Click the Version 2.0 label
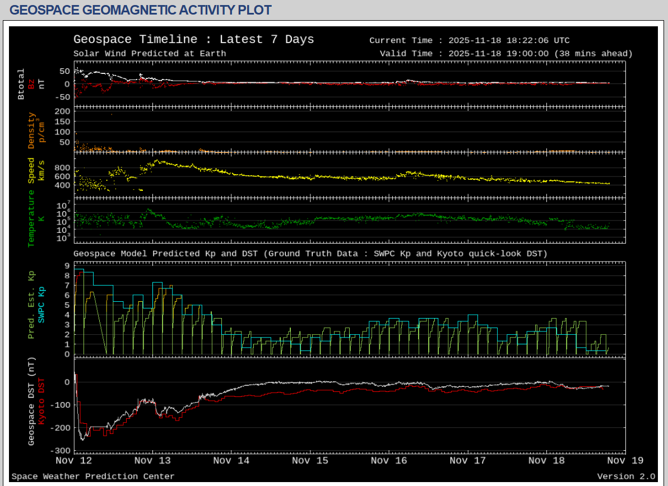Viewport: 668px width, 486px height. tap(625, 476)
